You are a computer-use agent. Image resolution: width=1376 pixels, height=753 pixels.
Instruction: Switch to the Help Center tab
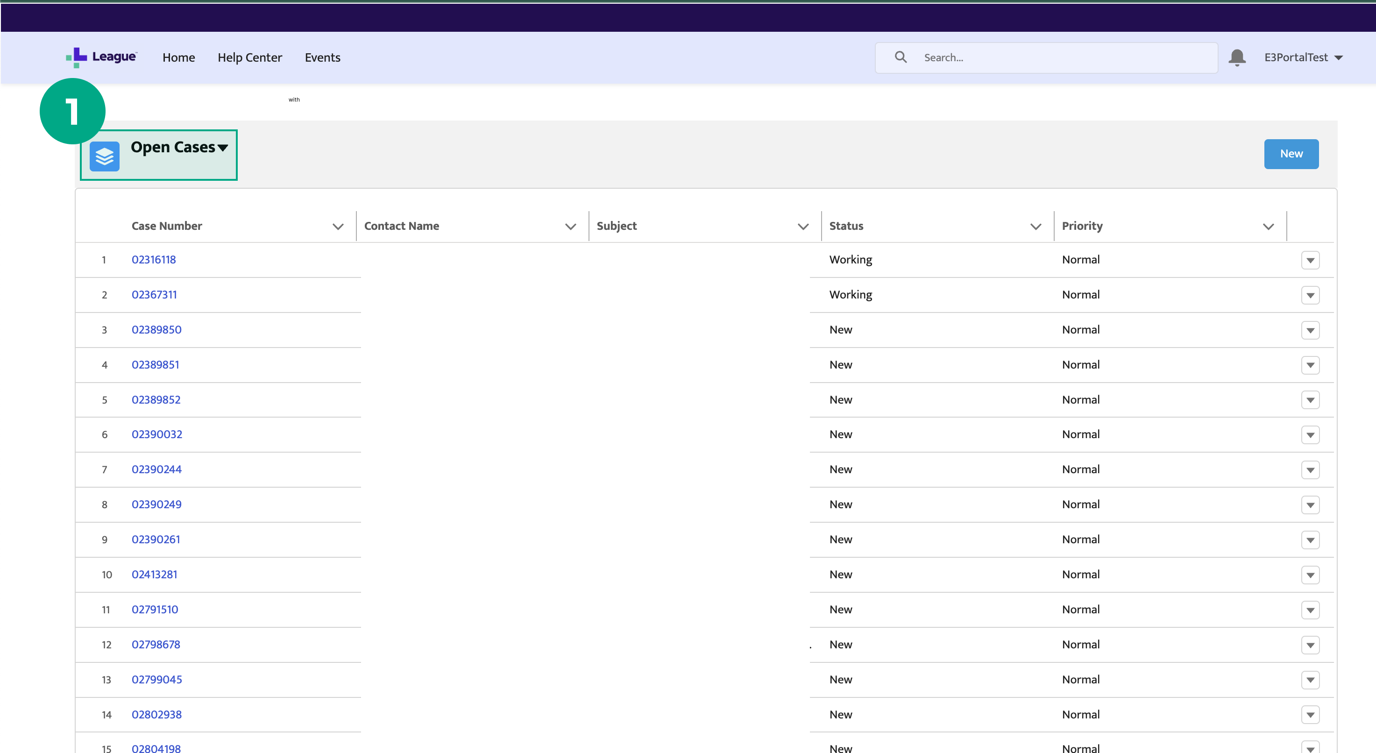pos(249,57)
